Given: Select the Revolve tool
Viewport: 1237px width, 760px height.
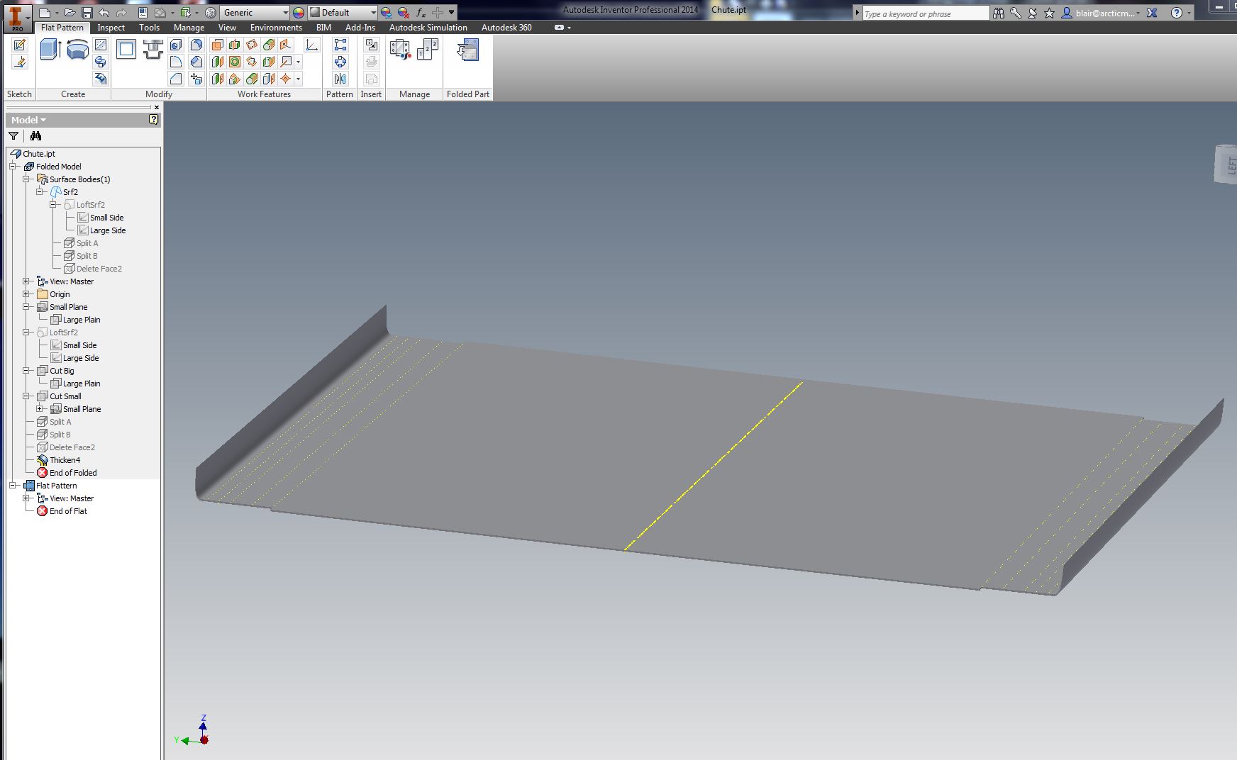Looking at the screenshot, I should [78, 50].
